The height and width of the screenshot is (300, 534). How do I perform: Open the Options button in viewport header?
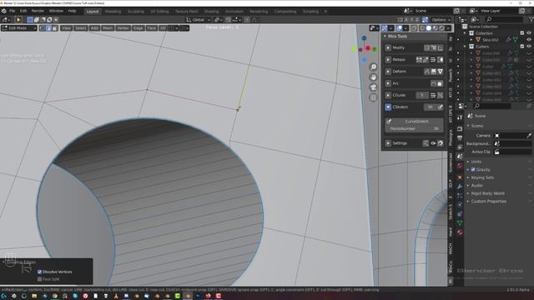click(441, 20)
